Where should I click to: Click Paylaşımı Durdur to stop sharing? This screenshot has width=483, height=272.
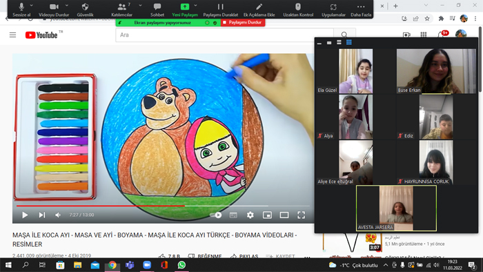(x=243, y=23)
